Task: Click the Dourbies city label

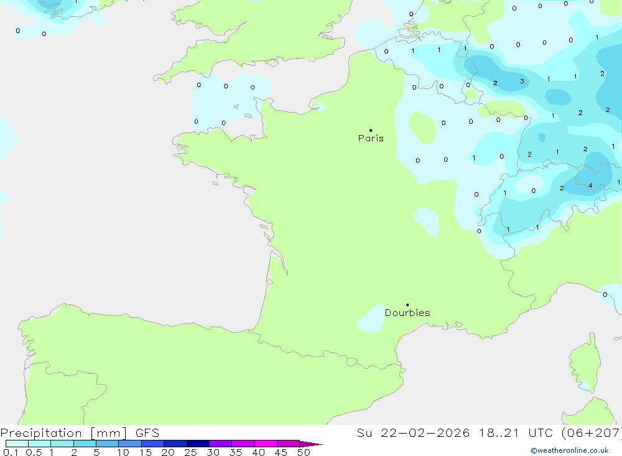Action: [407, 313]
